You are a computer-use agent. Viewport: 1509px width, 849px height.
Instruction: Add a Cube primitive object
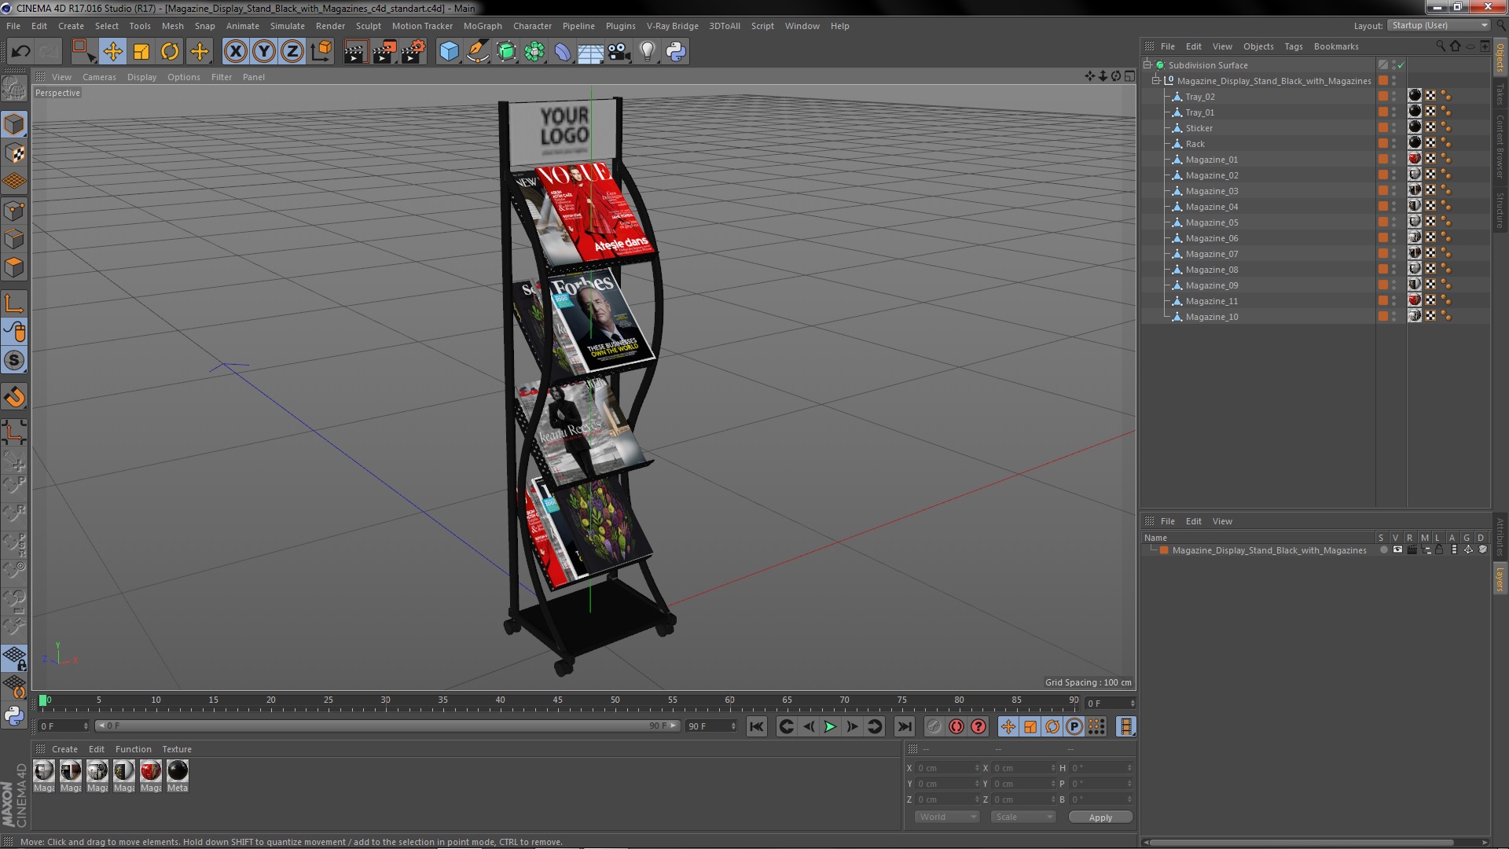[449, 52]
